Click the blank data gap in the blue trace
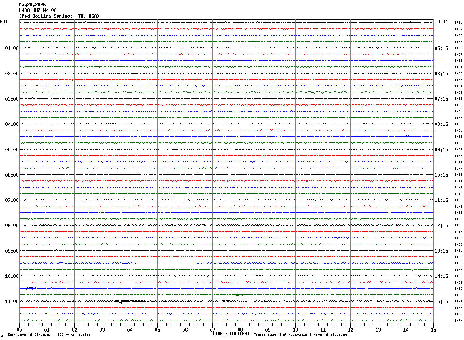Viewport: 464px width, 340px height. 176,263
